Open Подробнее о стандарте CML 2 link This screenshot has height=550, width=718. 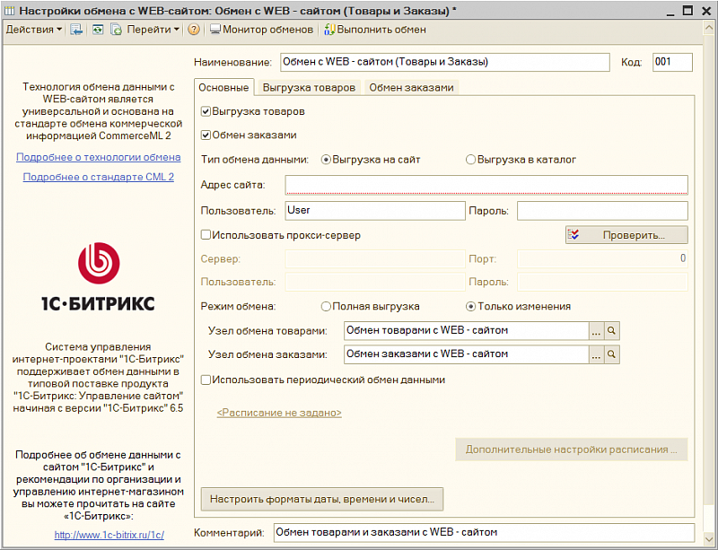pyautogui.click(x=99, y=177)
